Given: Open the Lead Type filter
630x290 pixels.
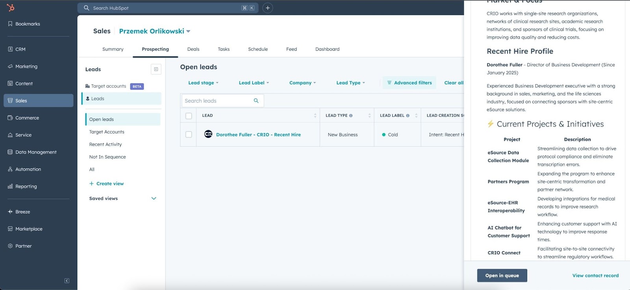Looking at the screenshot, I should [x=350, y=83].
